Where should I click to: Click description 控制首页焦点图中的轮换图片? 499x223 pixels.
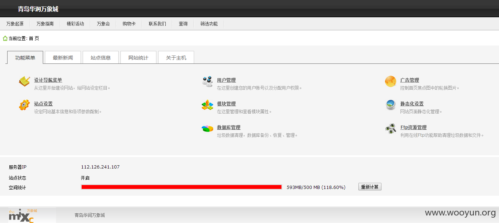point(430,88)
